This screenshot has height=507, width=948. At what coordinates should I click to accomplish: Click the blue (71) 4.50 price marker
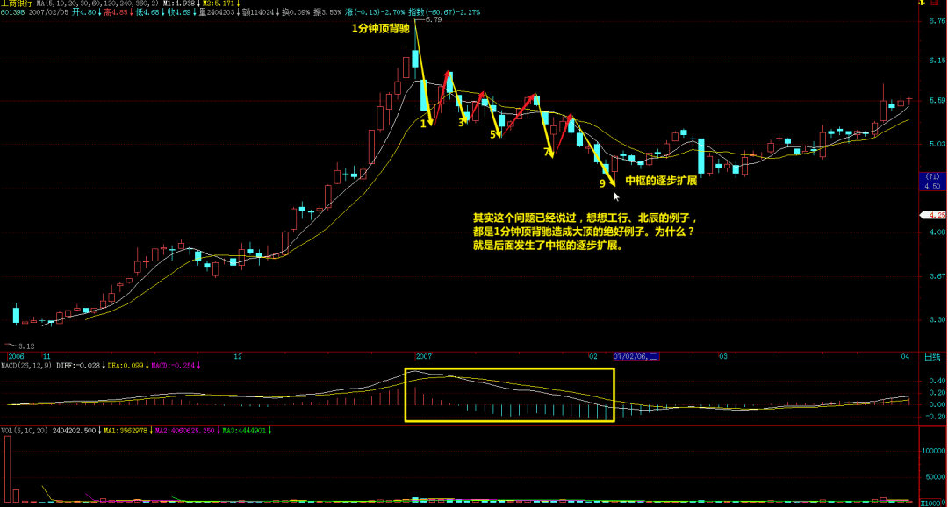(x=932, y=182)
